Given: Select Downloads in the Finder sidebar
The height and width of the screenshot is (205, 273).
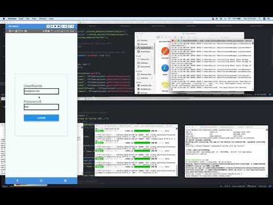Looking at the screenshot, I should [144, 52].
